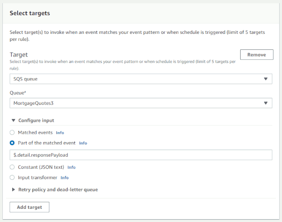Click the $.detail.responsePayload input field
Image resolution: width=282 pixels, height=222 pixels.
[x=141, y=155]
